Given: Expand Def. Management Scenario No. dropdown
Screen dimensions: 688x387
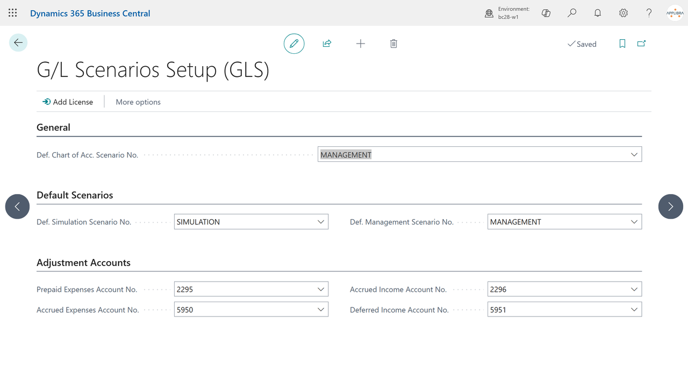Looking at the screenshot, I should [634, 221].
